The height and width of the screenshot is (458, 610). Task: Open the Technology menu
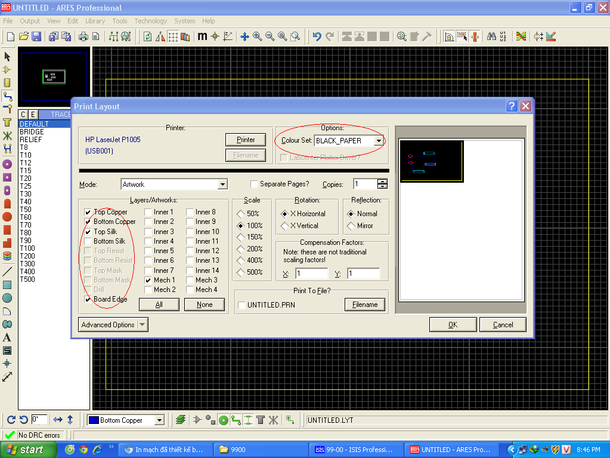tap(150, 21)
